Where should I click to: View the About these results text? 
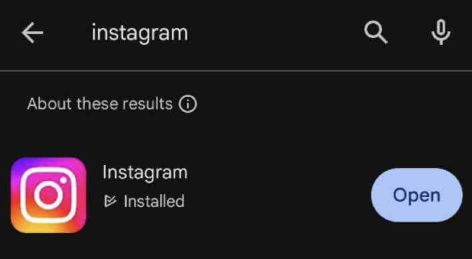[100, 103]
